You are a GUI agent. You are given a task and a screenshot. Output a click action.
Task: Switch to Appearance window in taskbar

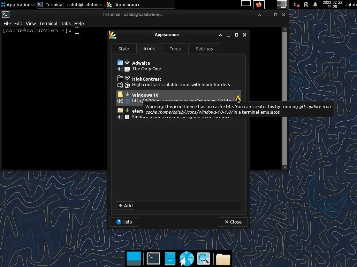(x=140, y=5)
